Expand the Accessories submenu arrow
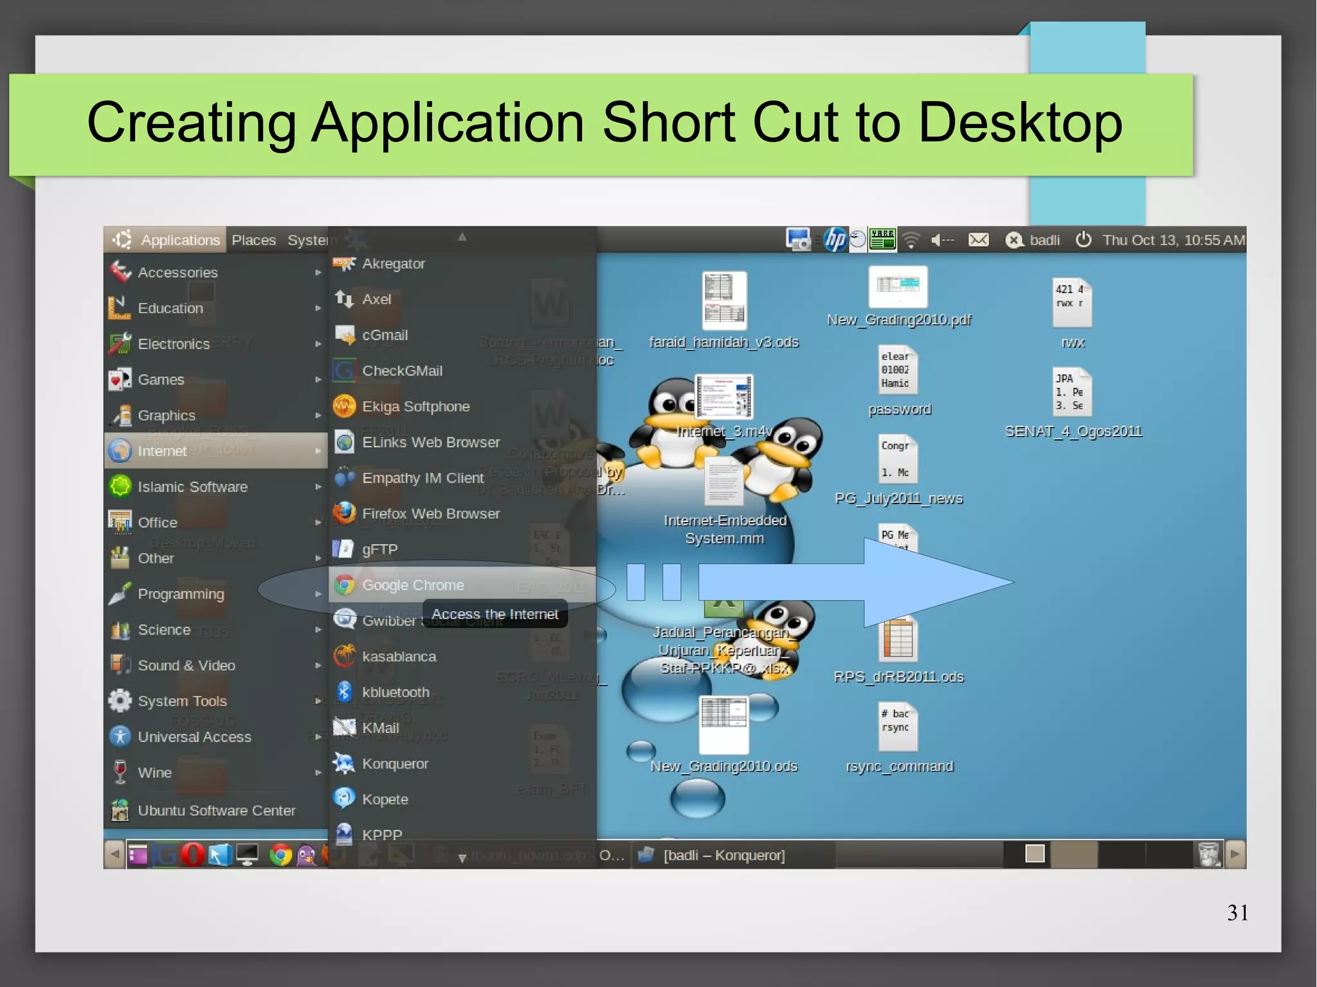The width and height of the screenshot is (1317, 987). point(318,273)
